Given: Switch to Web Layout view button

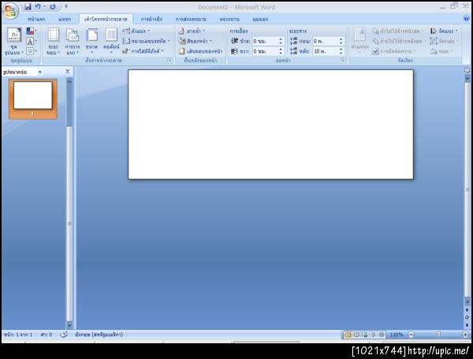Looking at the screenshot, I should pos(365,335).
